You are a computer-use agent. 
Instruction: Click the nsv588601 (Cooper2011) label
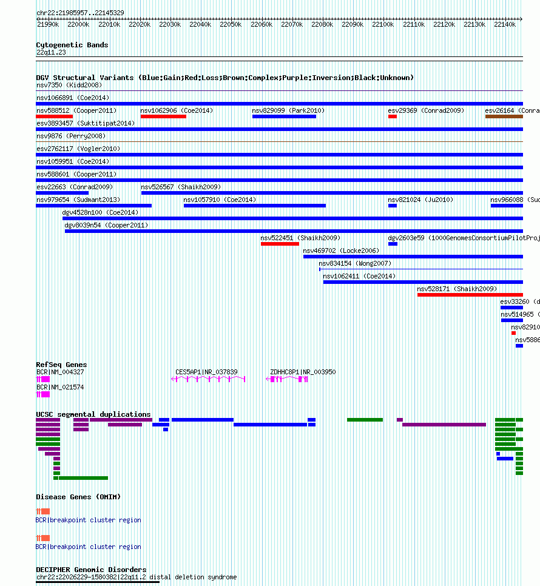pos(76,174)
